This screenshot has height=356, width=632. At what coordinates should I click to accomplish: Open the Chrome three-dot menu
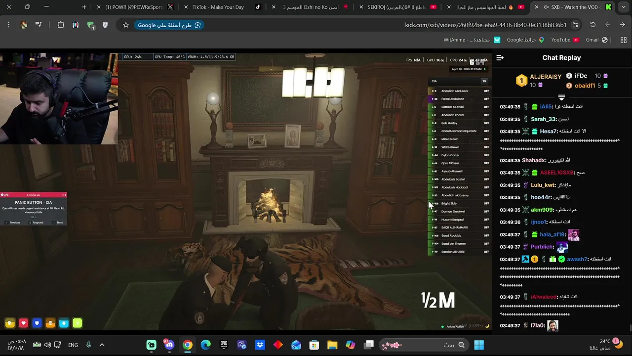[x=8, y=25]
